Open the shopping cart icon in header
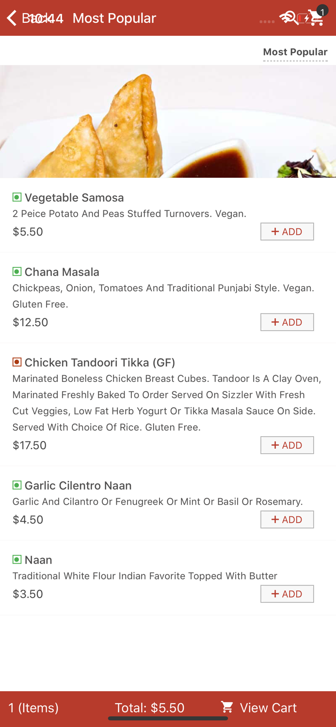 click(315, 18)
